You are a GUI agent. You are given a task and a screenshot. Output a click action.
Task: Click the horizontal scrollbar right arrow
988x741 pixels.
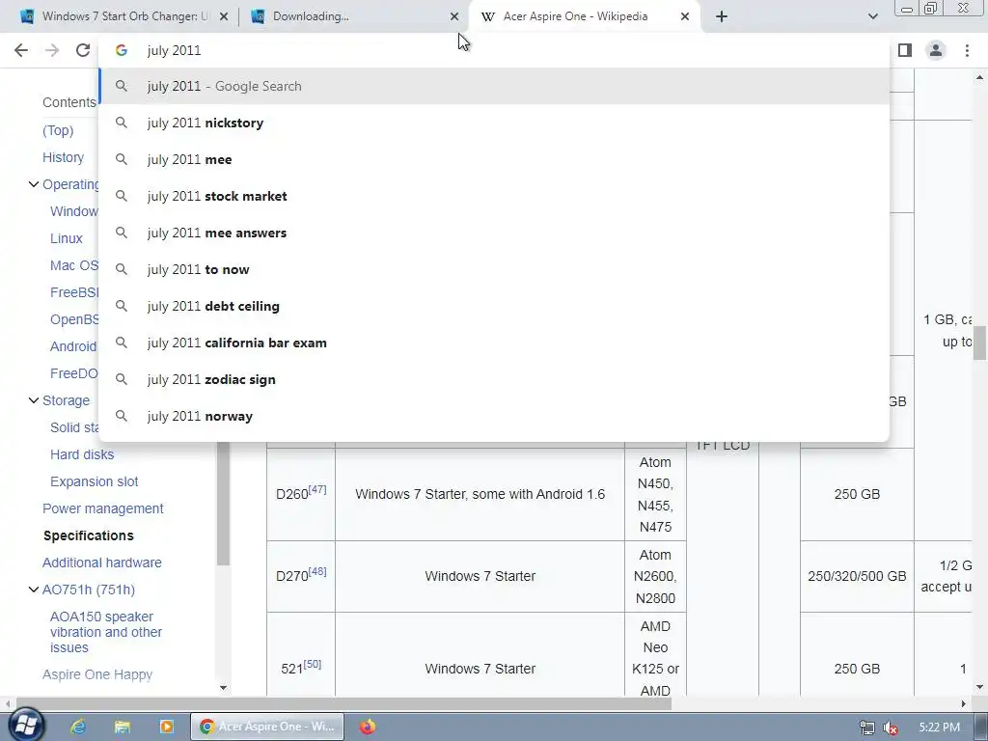coord(964,703)
